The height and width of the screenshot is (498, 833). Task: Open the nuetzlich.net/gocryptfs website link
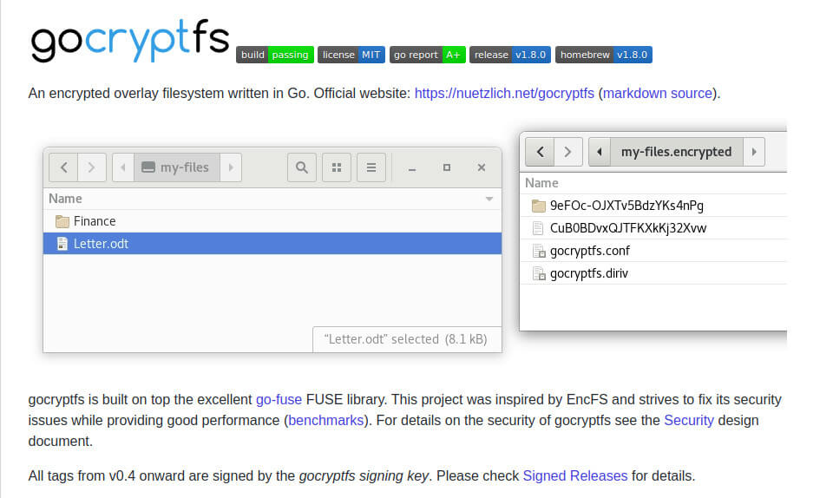pos(504,94)
